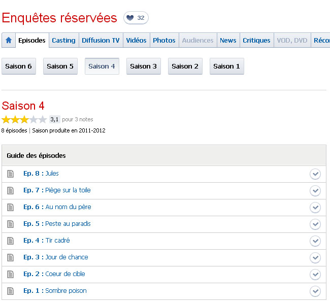The height and width of the screenshot is (304, 330).
Task: Select the Saison 6 button
Action: click(19, 66)
